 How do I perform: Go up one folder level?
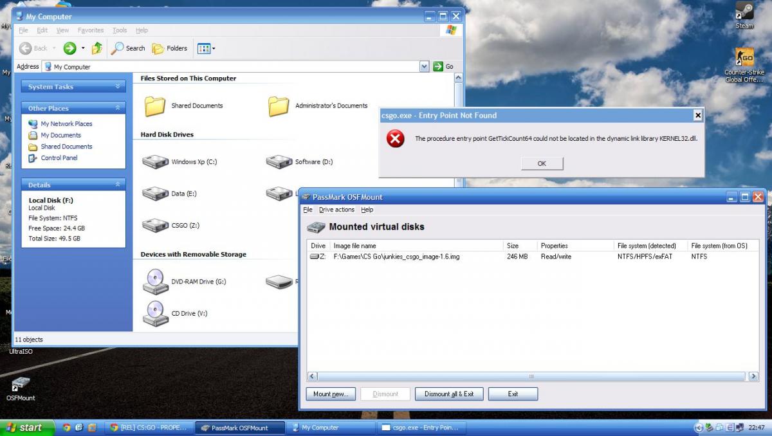tap(97, 48)
